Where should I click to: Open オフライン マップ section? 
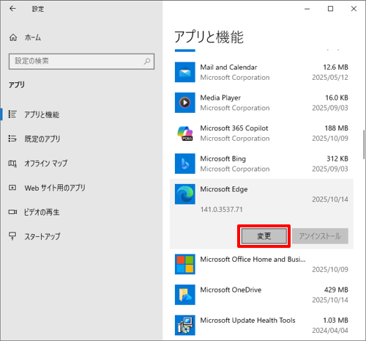pos(45,164)
